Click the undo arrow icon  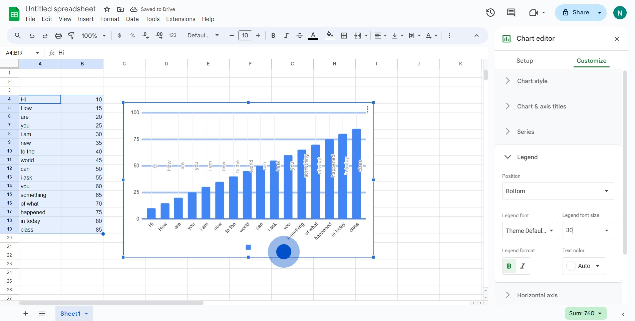tap(32, 35)
